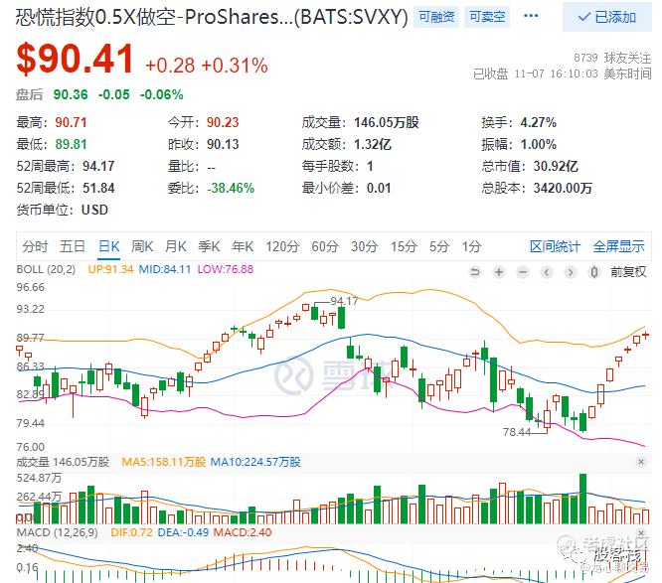This screenshot has width=662, height=583.
Task: Shift the chart earlier with the left chevron
Action: (547, 272)
